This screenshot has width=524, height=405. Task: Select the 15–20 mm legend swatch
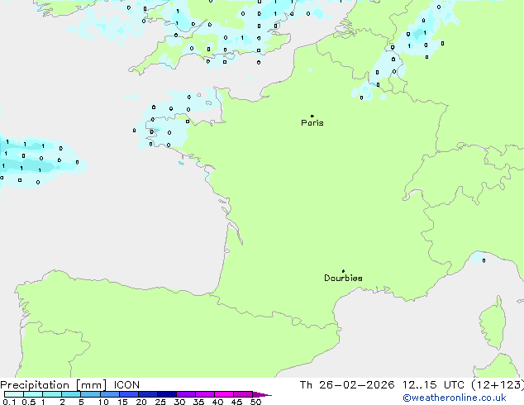pyautogui.click(x=129, y=394)
